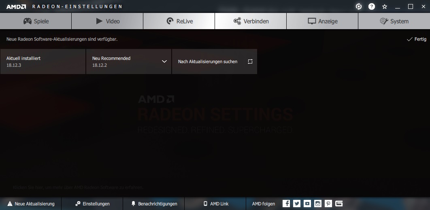
Task: Click the Pinterest icon
Action: (328, 204)
